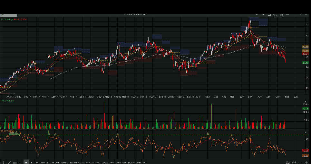311x164 pixels.
Task: Close the RSI indicator panel
Action: pyautogui.click(x=306, y=132)
